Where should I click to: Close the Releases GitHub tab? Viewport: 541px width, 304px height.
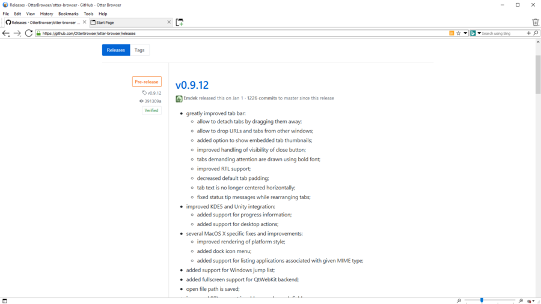coord(85,22)
